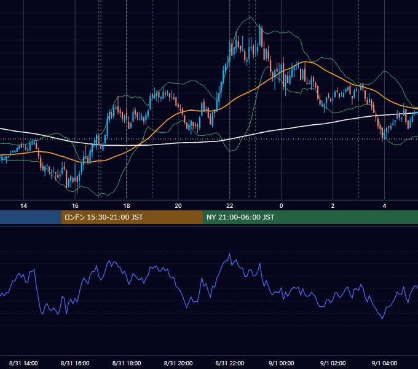Click the oscillator trough near 04:00
418x369 pixels.
click(x=382, y=318)
